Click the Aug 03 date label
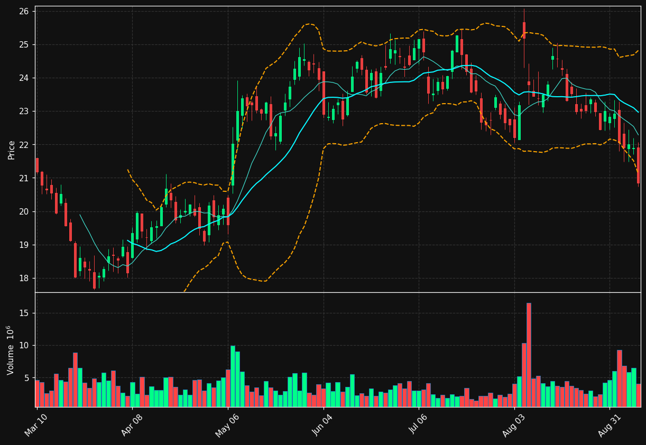 (514, 424)
